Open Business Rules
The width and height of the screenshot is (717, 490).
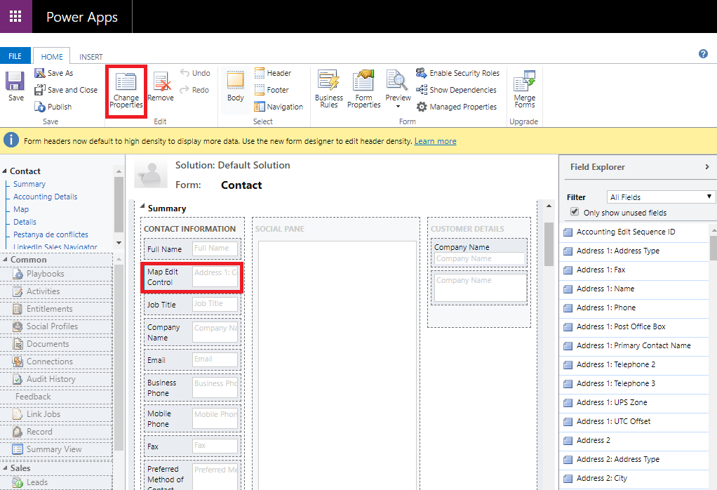pyautogui.click(x=329, y=89)
